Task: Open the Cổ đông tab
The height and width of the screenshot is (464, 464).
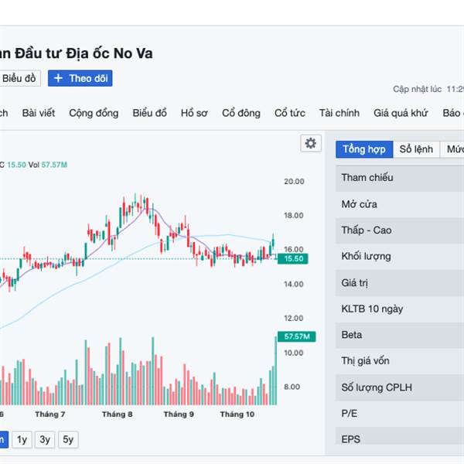Action: pos(241,113)
